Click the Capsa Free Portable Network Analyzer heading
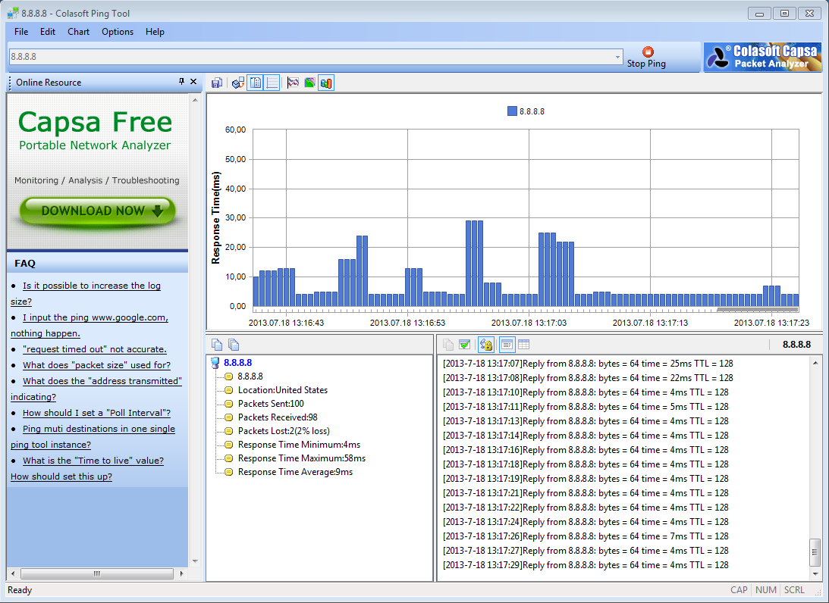829x603 pixels. (x=95, y=130)
